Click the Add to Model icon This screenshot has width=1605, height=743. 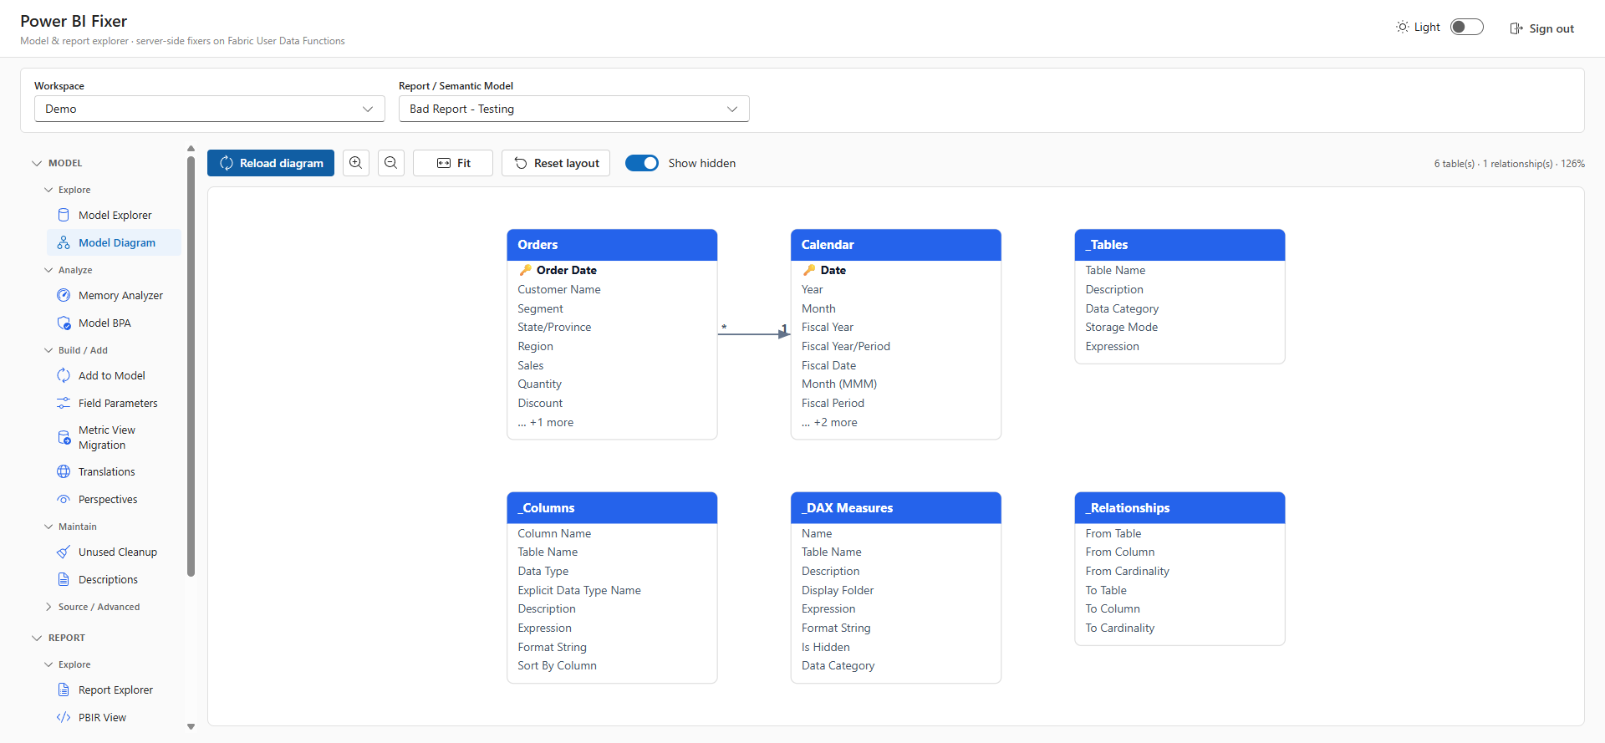click(64, 375)
